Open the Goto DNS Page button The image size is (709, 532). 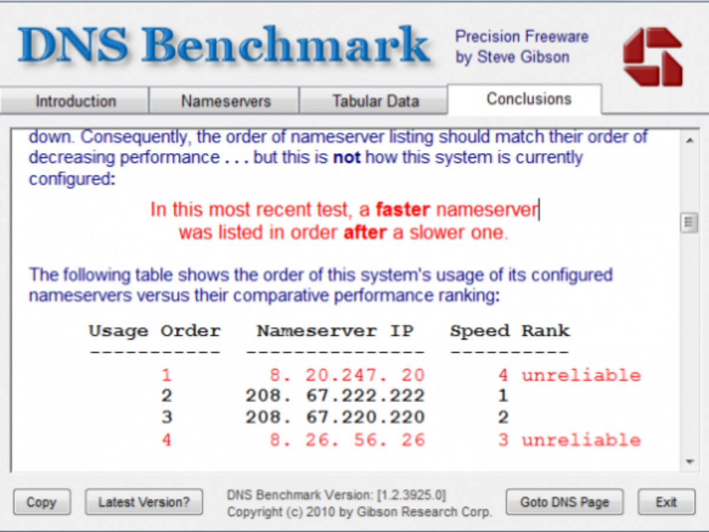[564, 502]
